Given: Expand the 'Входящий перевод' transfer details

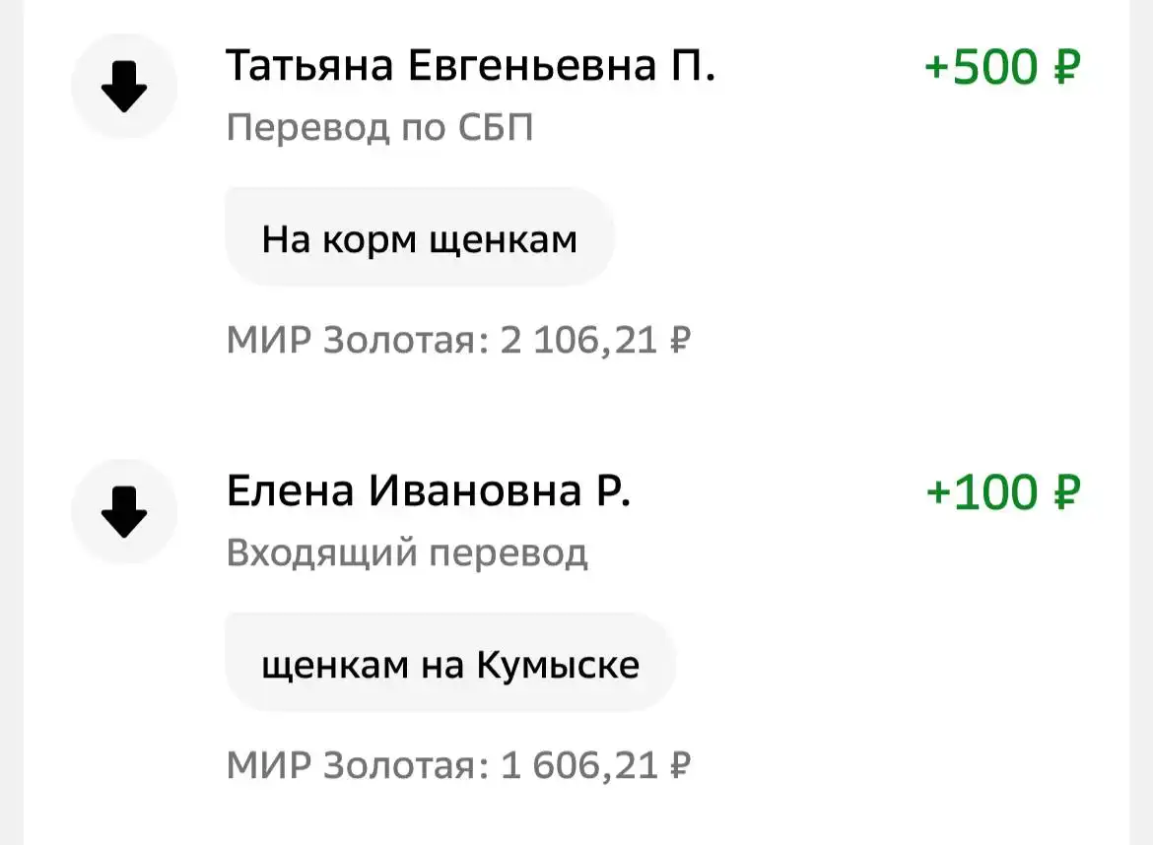Looking at the screenshot, I should click(408, 552).
